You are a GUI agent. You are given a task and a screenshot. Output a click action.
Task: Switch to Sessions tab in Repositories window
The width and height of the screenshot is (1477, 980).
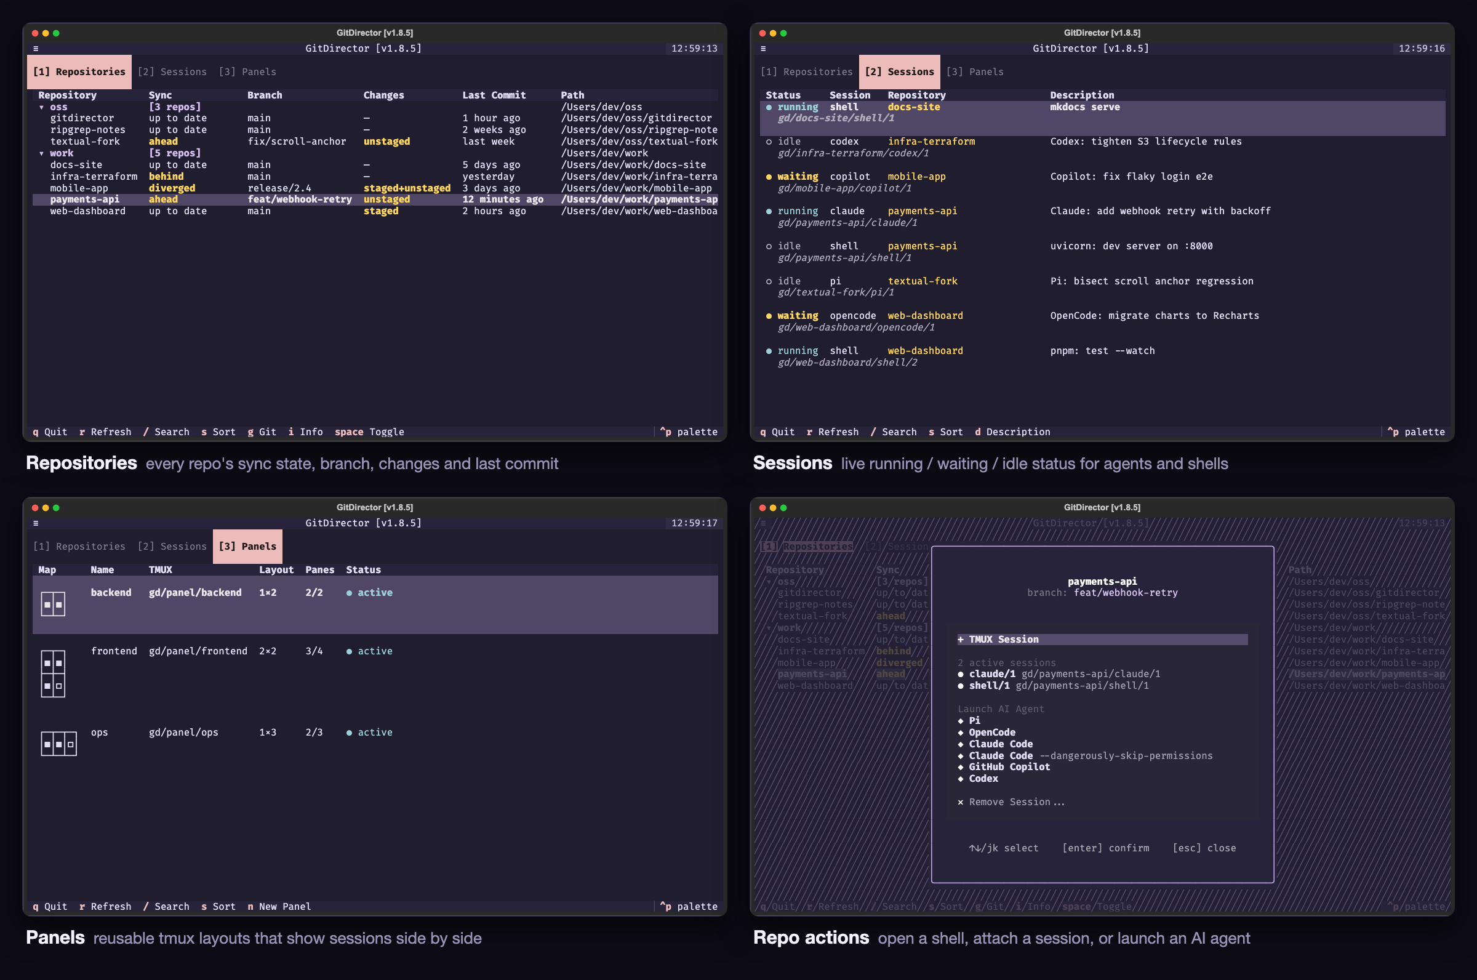tap(172, 72)
